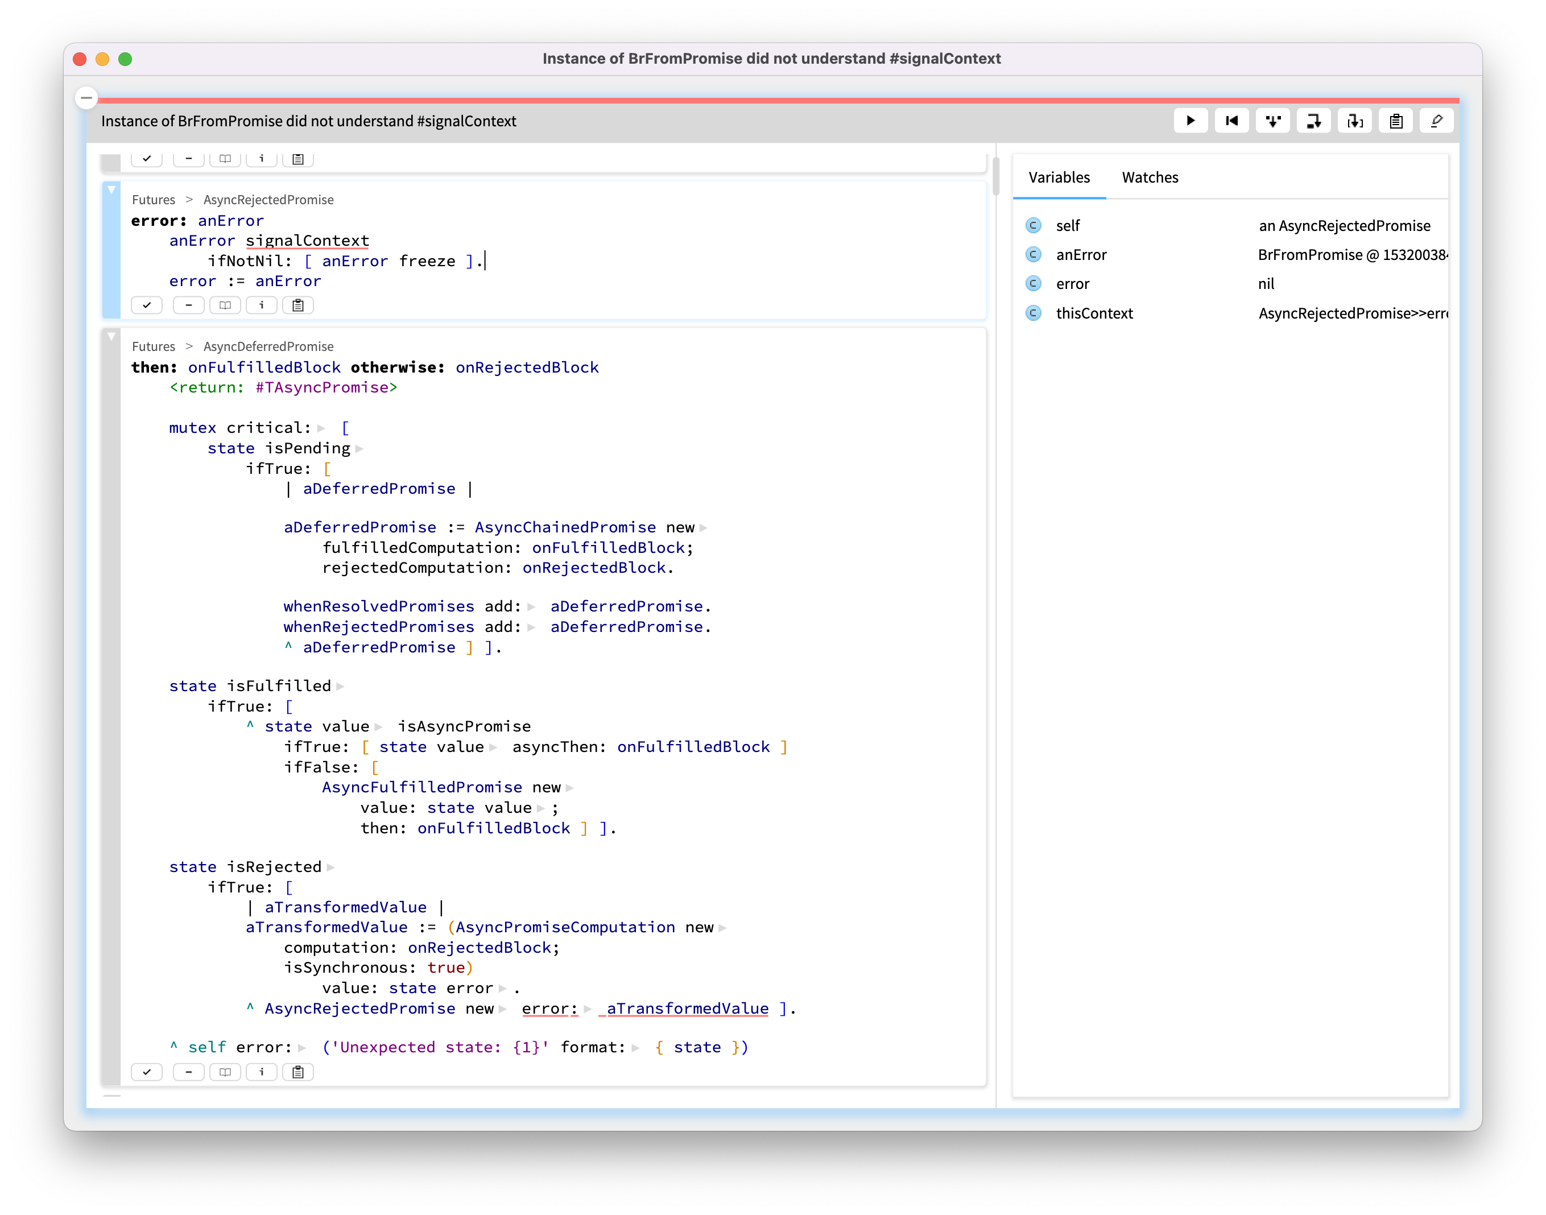
Task: Step through with the bracketed arrow icon
Action: point(1355,120)
